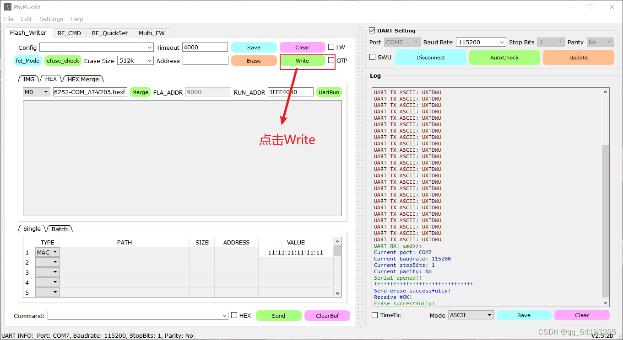The image size is (623, 340).
Task: Click the Save button under Log
Action: tap(524, 315)
